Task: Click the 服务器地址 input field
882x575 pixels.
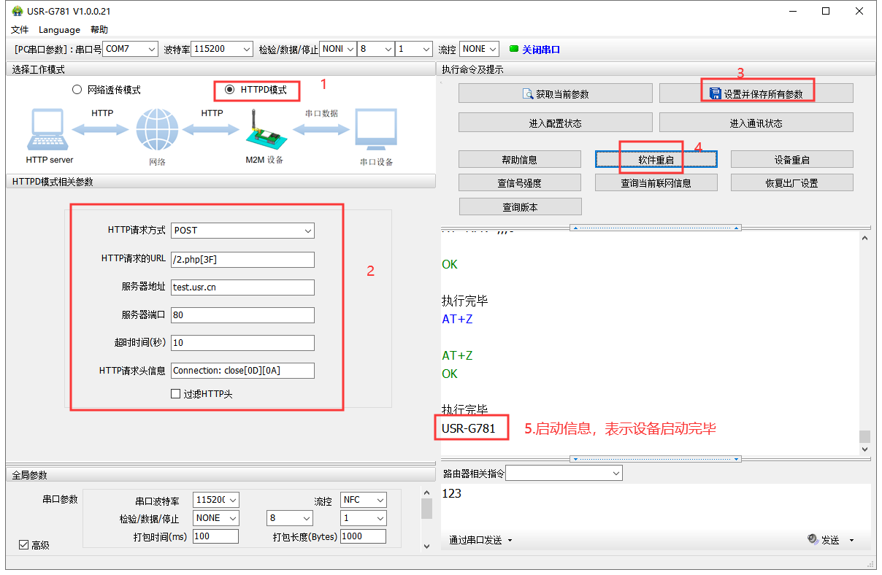Action: point(242,287)
